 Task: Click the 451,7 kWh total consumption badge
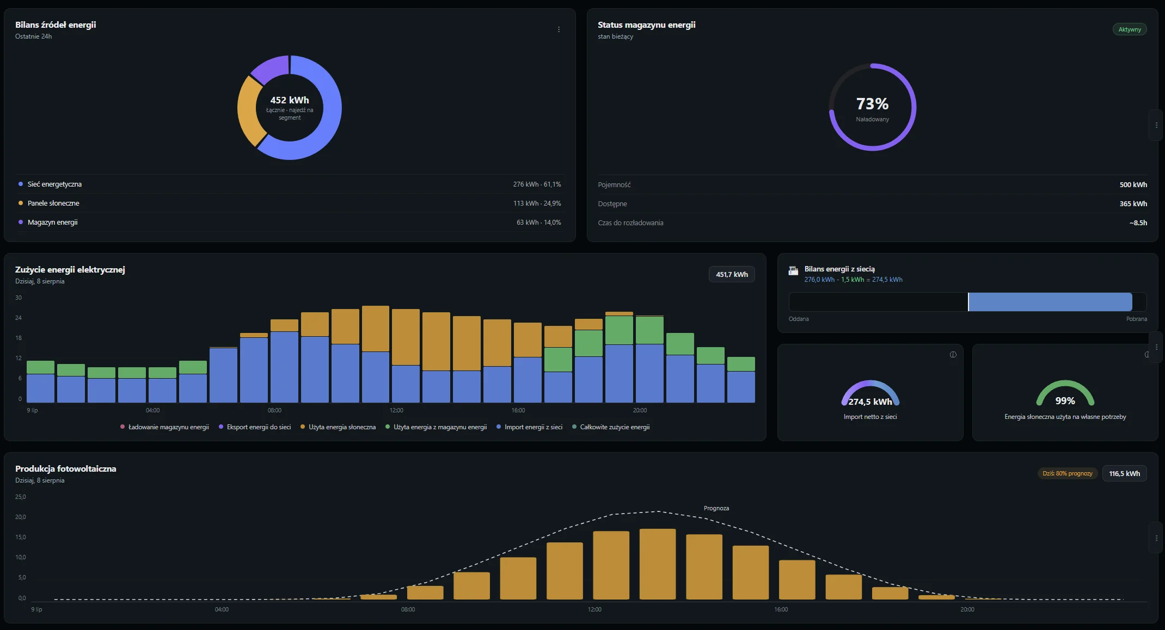[x=732, y=274]
